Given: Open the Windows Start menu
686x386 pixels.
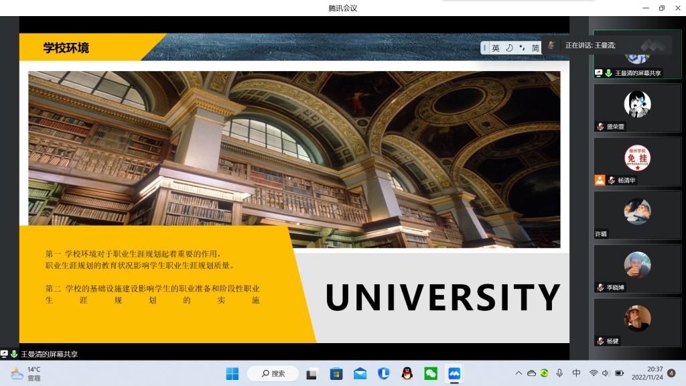Looking at the screenshot, I should click(232, 373).
